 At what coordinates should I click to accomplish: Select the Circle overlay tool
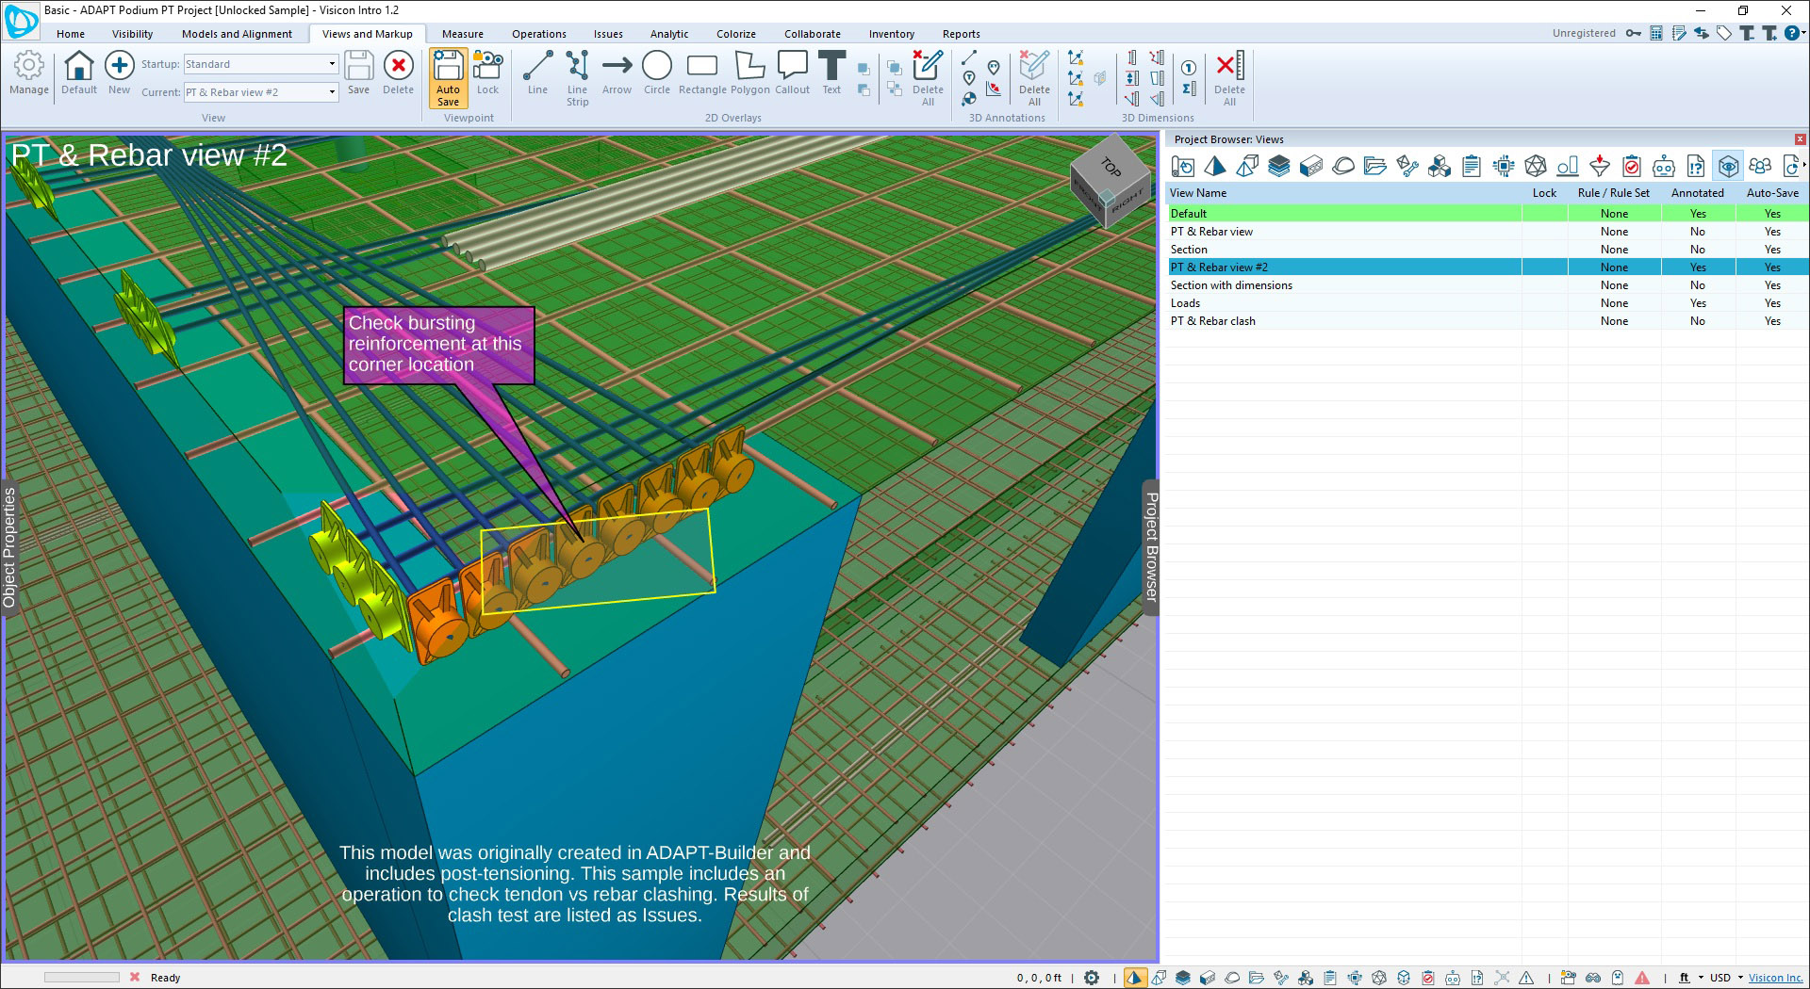coord(657,73)
